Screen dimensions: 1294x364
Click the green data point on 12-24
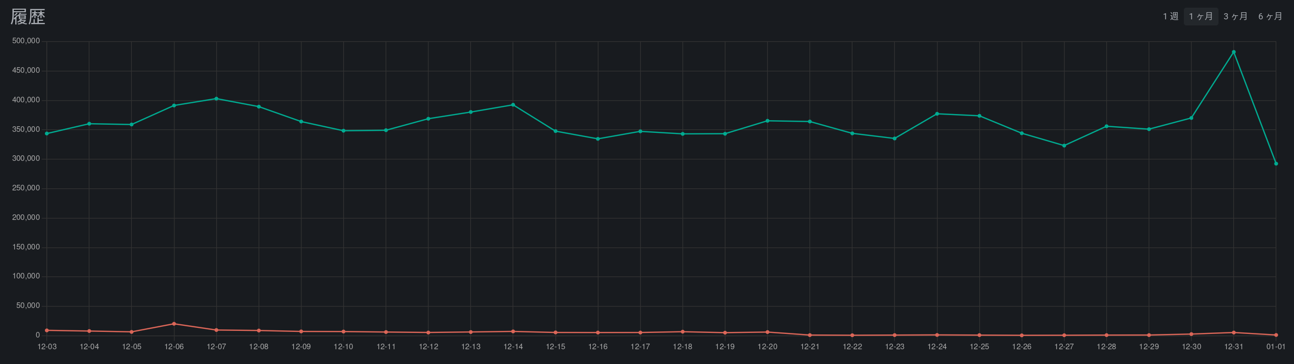(x=937, y=114)
